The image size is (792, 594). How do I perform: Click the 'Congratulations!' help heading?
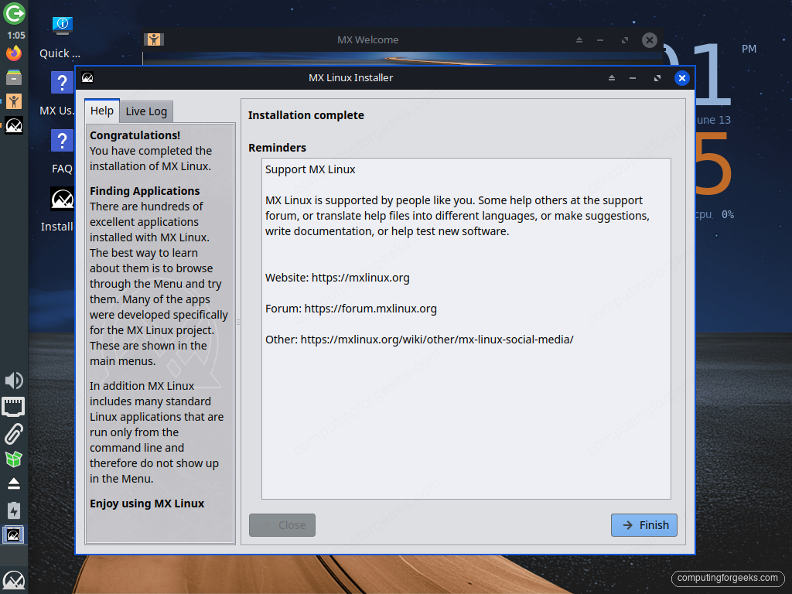pyautogui.click(x=135, y=135)
